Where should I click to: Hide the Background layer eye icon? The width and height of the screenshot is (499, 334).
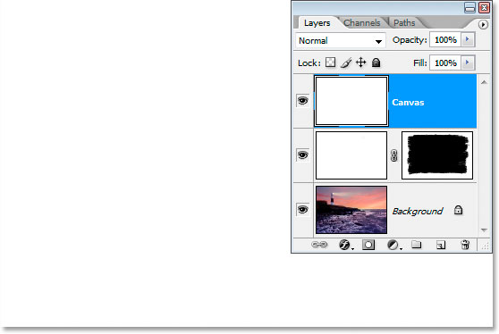[x=302, y=210]
